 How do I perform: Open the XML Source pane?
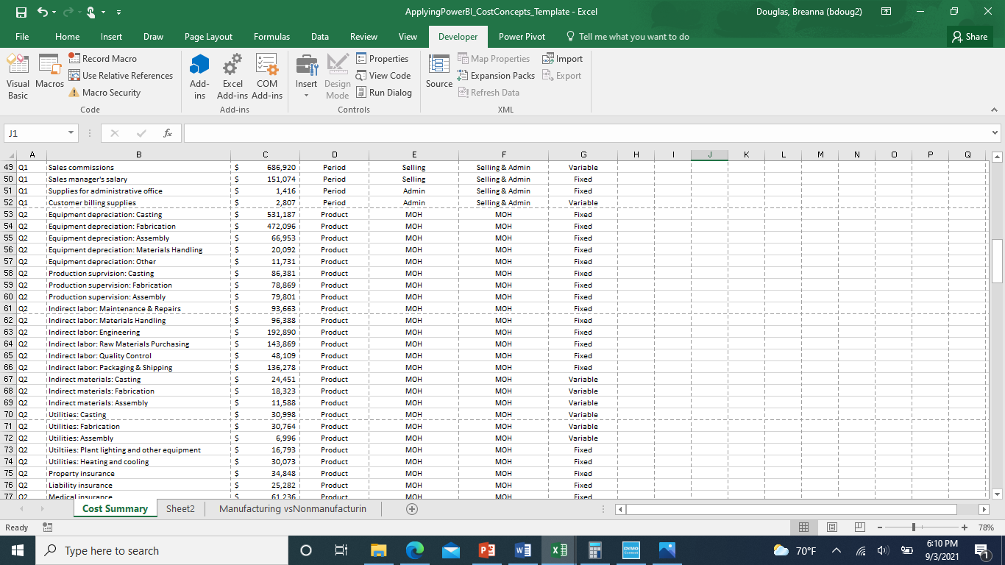[x=438, y=75]
